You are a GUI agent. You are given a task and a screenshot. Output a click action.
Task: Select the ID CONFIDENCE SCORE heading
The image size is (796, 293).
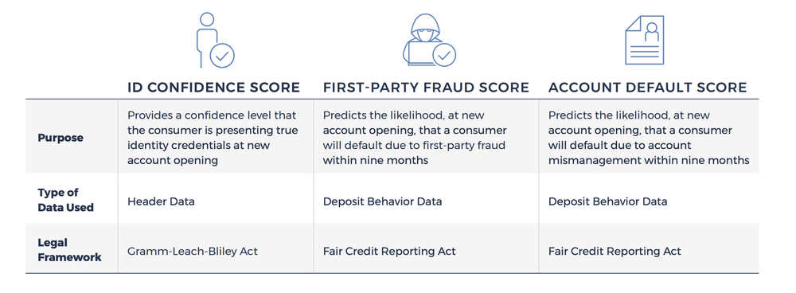(213, 88)
